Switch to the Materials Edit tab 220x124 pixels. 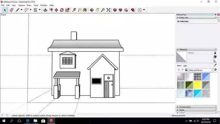pyautogui.click(x=185, y=66)
